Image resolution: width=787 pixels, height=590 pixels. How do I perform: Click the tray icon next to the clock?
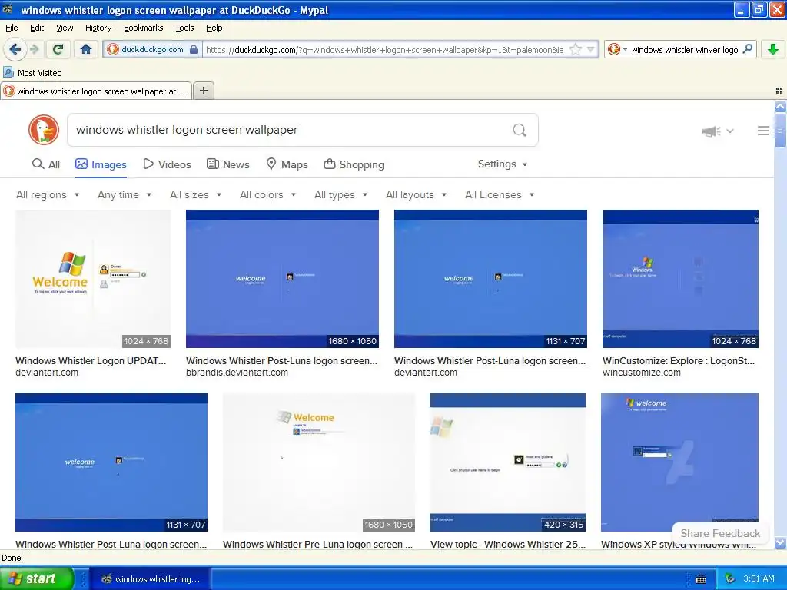(729, 579)
